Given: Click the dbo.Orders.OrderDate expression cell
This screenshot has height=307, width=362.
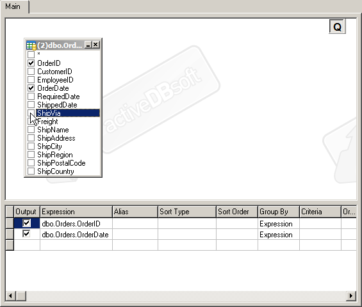Looking at the screenshot, I should coord(76,234).
